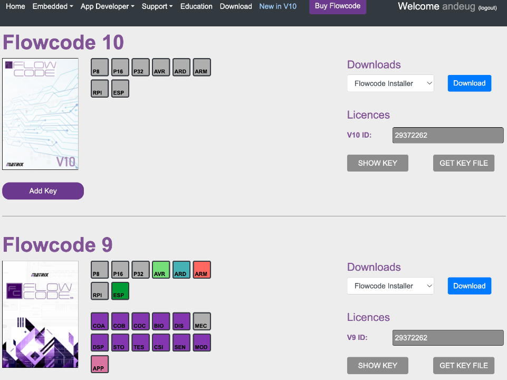This screenshot has width=507, height=380.
Task: Click SHOW KEY for the V10 licence
Action: 377,163
